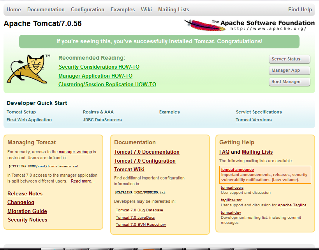View the Tomcat Versions link

pyautogui.click(x=254, y=120)
